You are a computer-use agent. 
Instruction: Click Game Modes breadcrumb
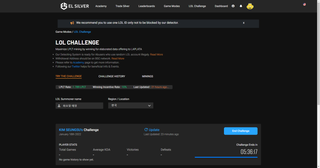click(63, 32)
